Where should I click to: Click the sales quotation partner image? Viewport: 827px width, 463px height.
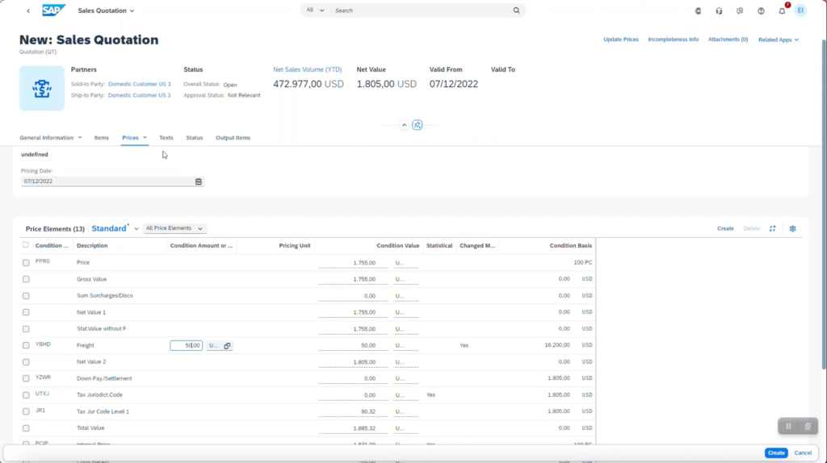pyautogui.click(x=42, y=88)
